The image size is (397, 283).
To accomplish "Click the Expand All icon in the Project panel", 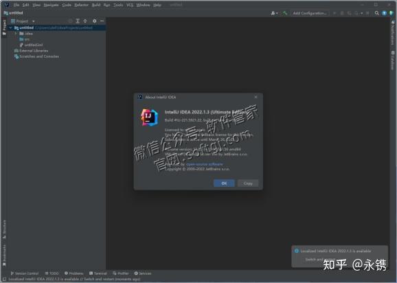I will pyautogui.click(x=78, y=21).
